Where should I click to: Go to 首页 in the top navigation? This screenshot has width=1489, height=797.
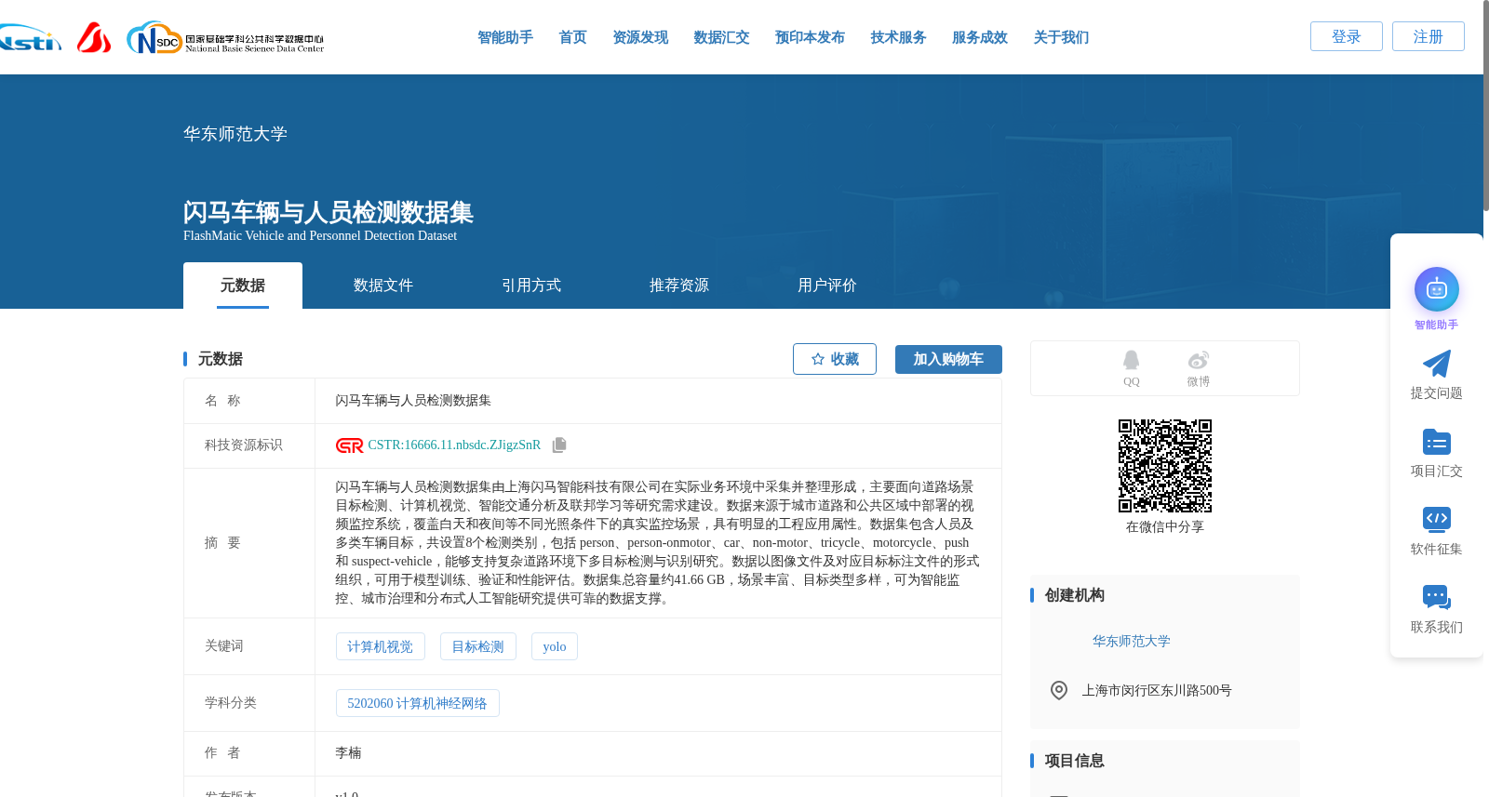572,37
